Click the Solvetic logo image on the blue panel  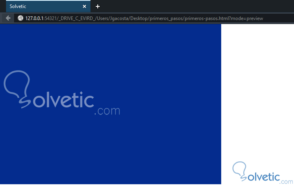pos(62,93)
